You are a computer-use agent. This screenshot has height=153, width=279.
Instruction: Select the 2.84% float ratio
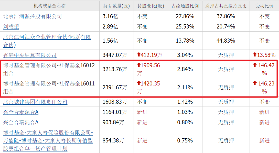[x=185, y=69]
